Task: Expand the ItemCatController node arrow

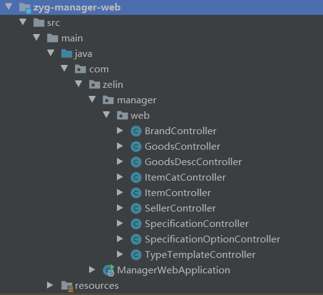Action: click(120, 177)
